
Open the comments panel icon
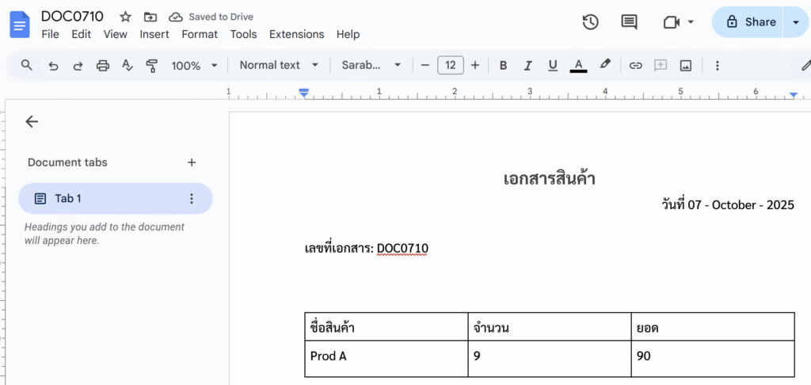pos(629,22)
